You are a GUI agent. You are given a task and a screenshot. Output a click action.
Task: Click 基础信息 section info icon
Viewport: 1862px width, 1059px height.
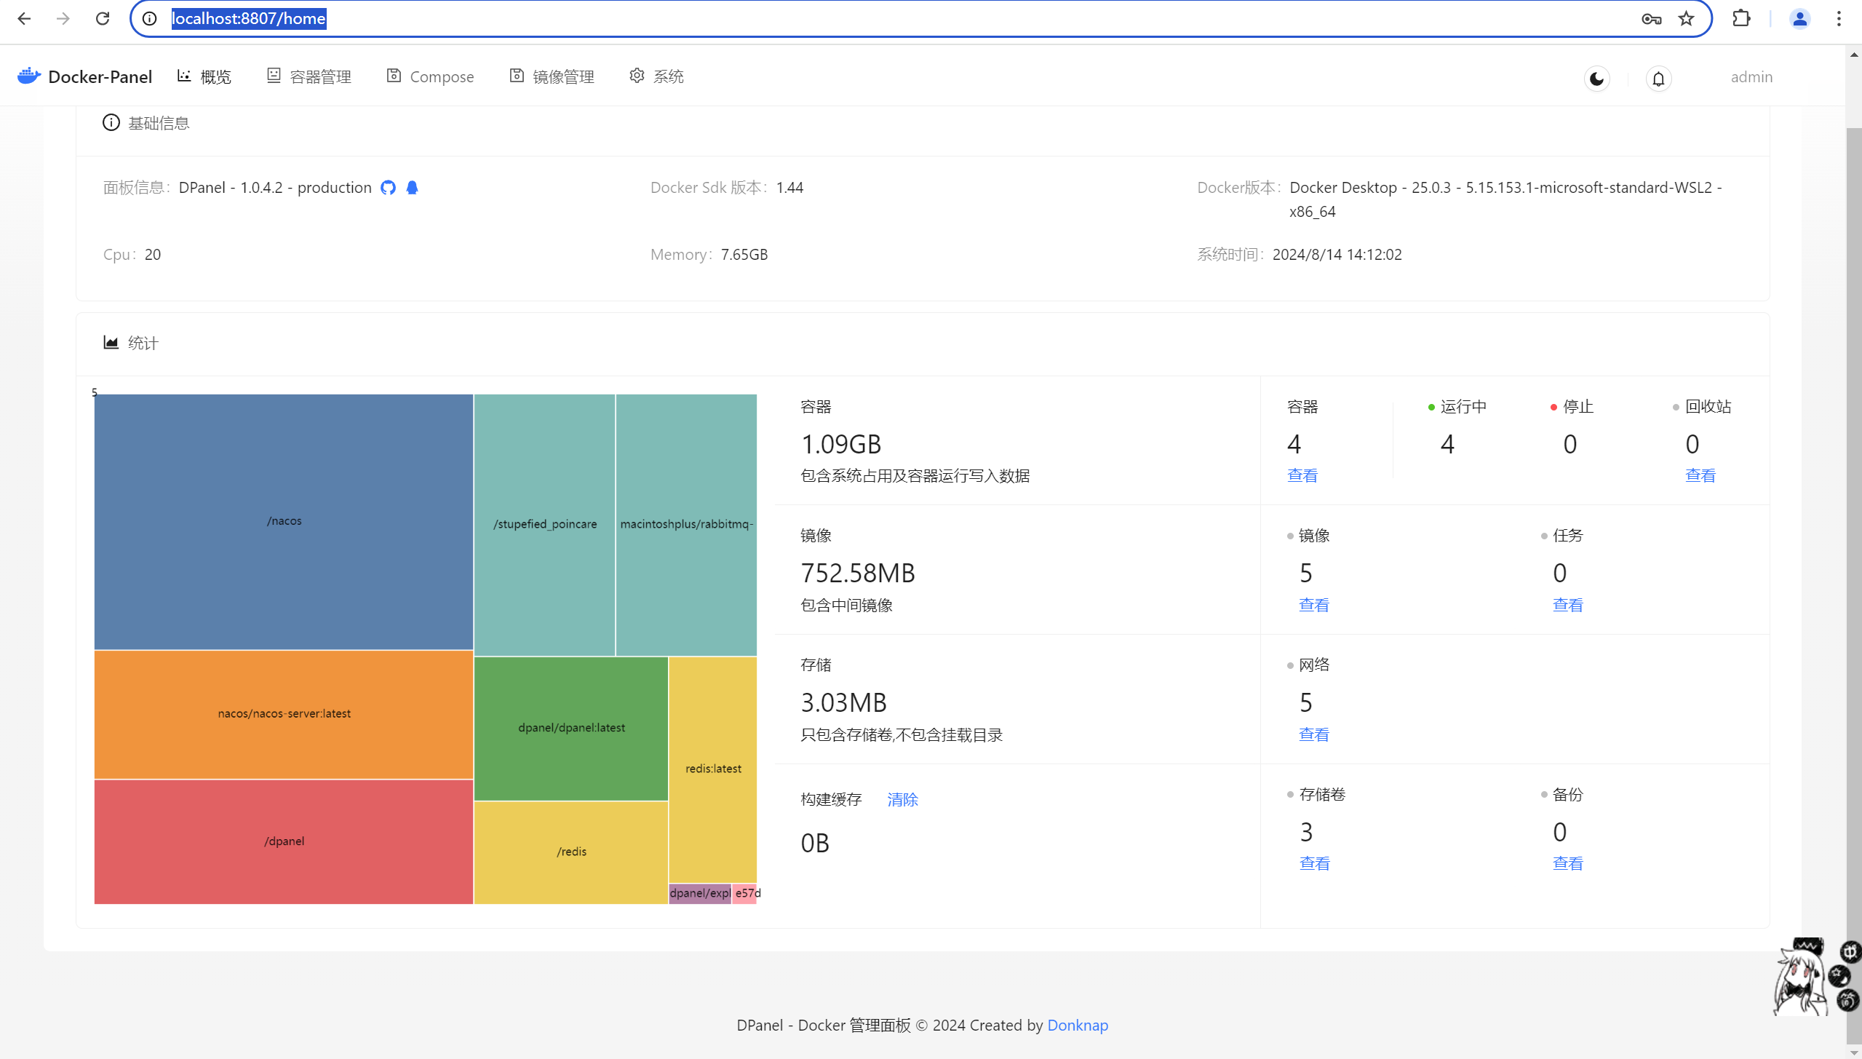[111, 122]
